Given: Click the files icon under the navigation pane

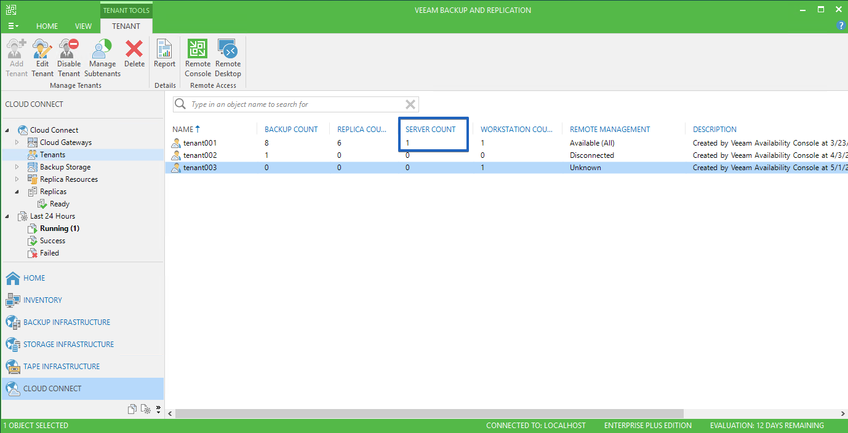Looking at the screenshot, I should pyautogui.click(x=132, y=409).
